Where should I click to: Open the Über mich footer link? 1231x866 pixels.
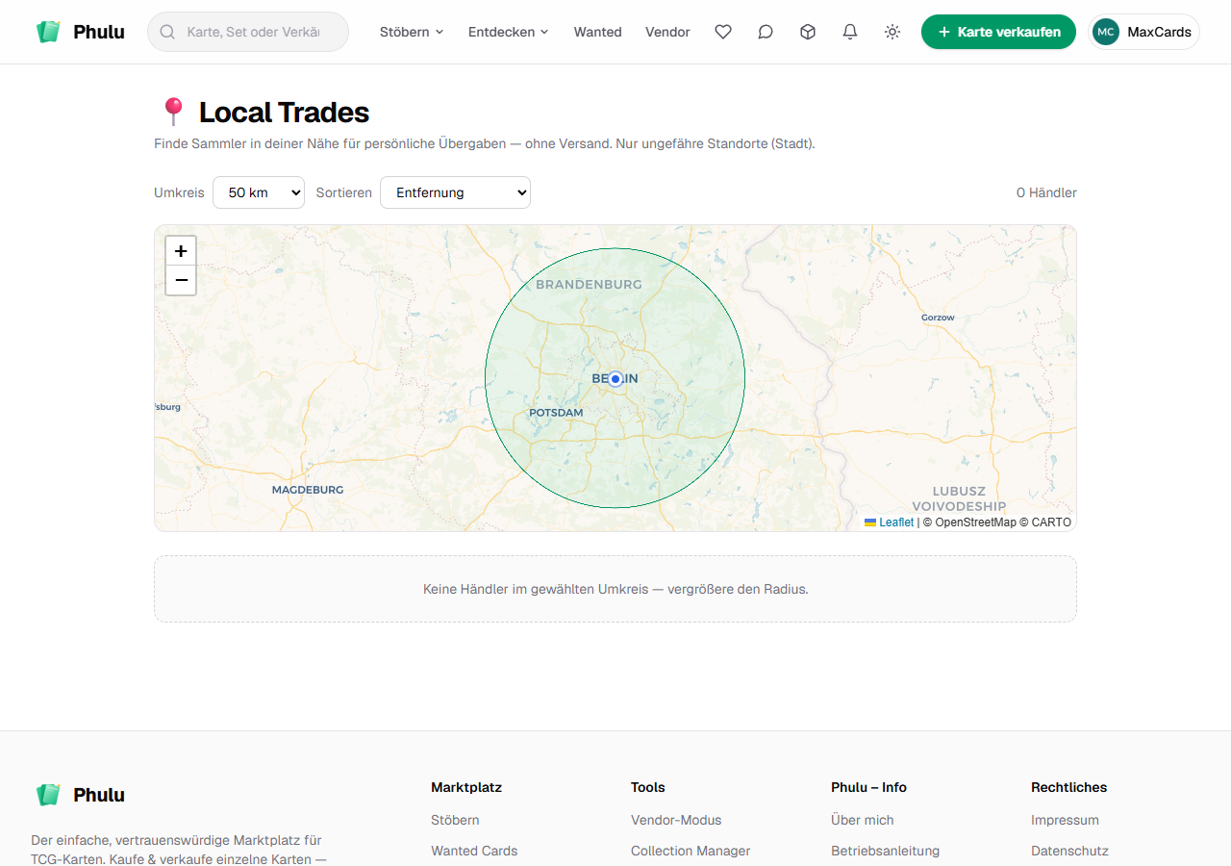(x=863, y=820)
